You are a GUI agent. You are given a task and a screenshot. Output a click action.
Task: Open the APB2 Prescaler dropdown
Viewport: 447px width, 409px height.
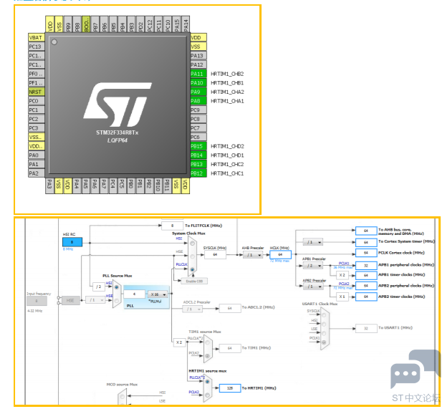click(x=313, y=287)
